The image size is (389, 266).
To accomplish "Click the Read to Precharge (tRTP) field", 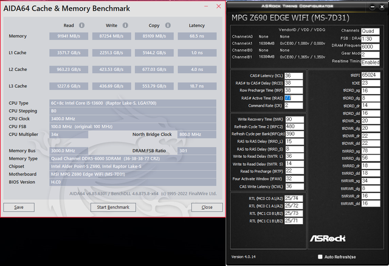I will coord(294,171).
